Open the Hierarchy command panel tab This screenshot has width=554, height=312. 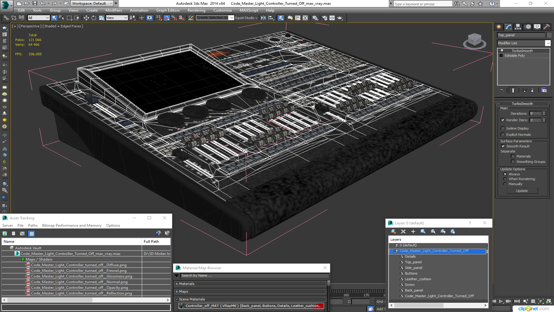pos(518,27)
